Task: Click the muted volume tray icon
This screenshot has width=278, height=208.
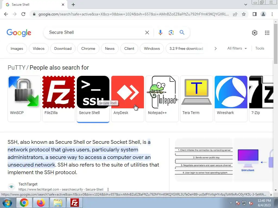Action: [x=251, y=203]
